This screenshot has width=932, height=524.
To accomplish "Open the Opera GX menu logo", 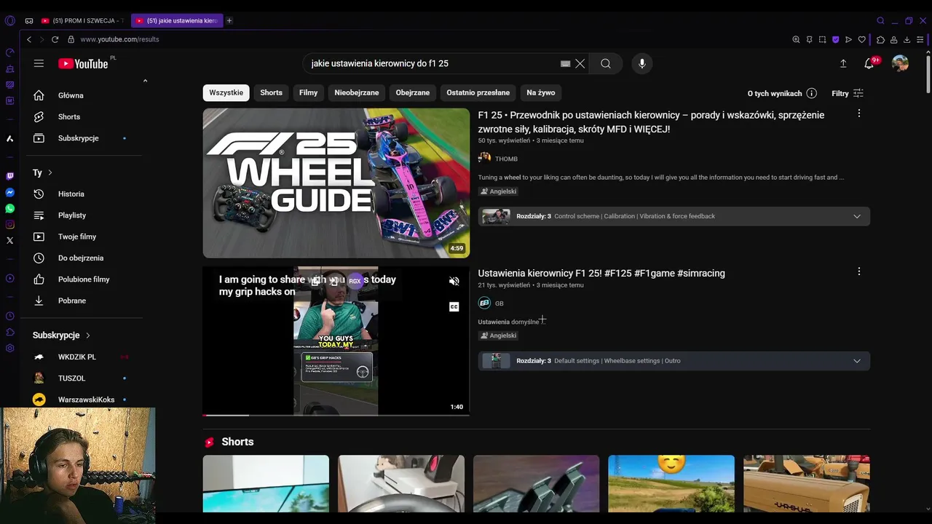I will 9,20.
